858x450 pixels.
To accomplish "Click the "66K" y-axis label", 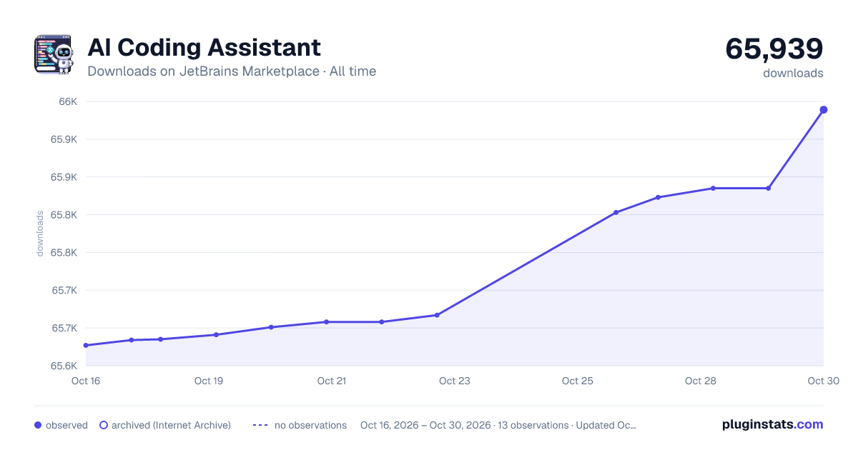I will (x=67, y=101).
